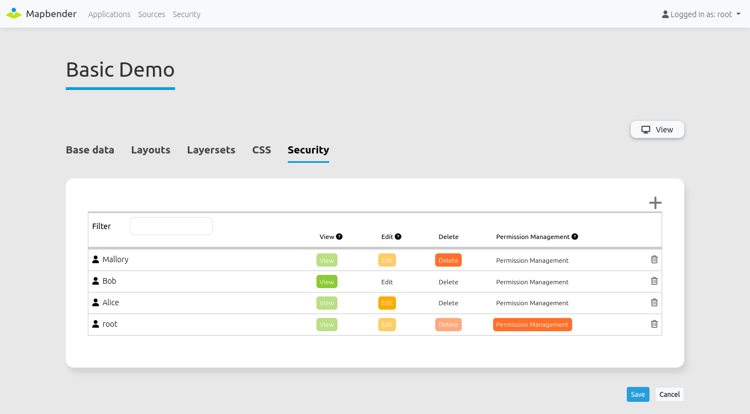Screen dimensions: 750x414
Task: Click the help icon beside Edit column header
Action: pyautogui.click(x=398, y=237)
